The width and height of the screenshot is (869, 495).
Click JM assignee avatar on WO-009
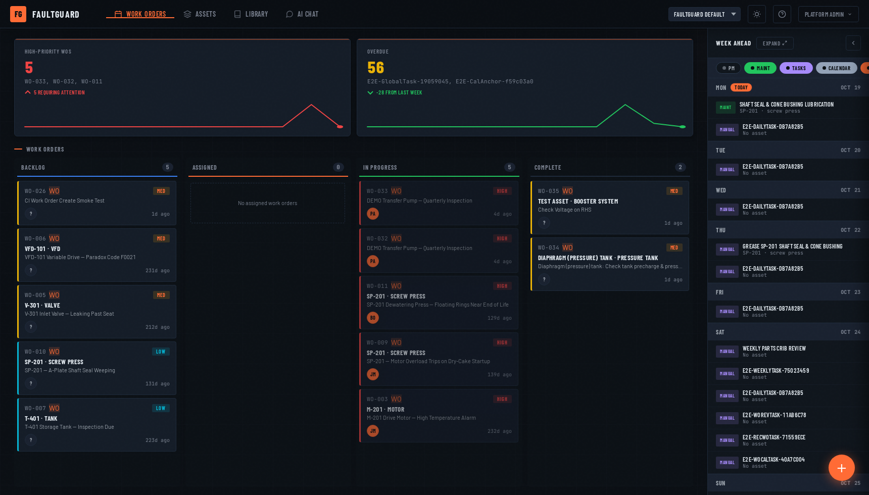point(373,374)
